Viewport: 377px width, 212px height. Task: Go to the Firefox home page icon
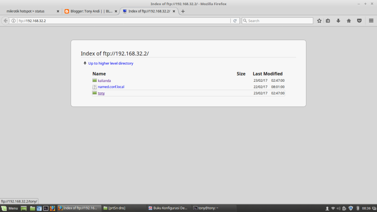[x=349, y=21]
